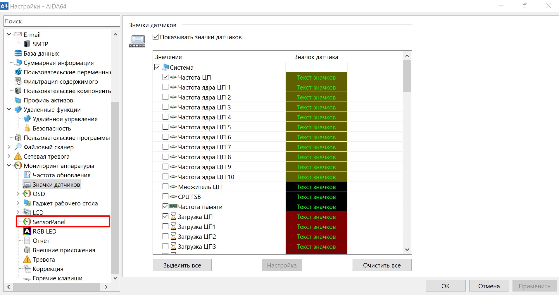Click the Применить button

[x=534, y=286]
